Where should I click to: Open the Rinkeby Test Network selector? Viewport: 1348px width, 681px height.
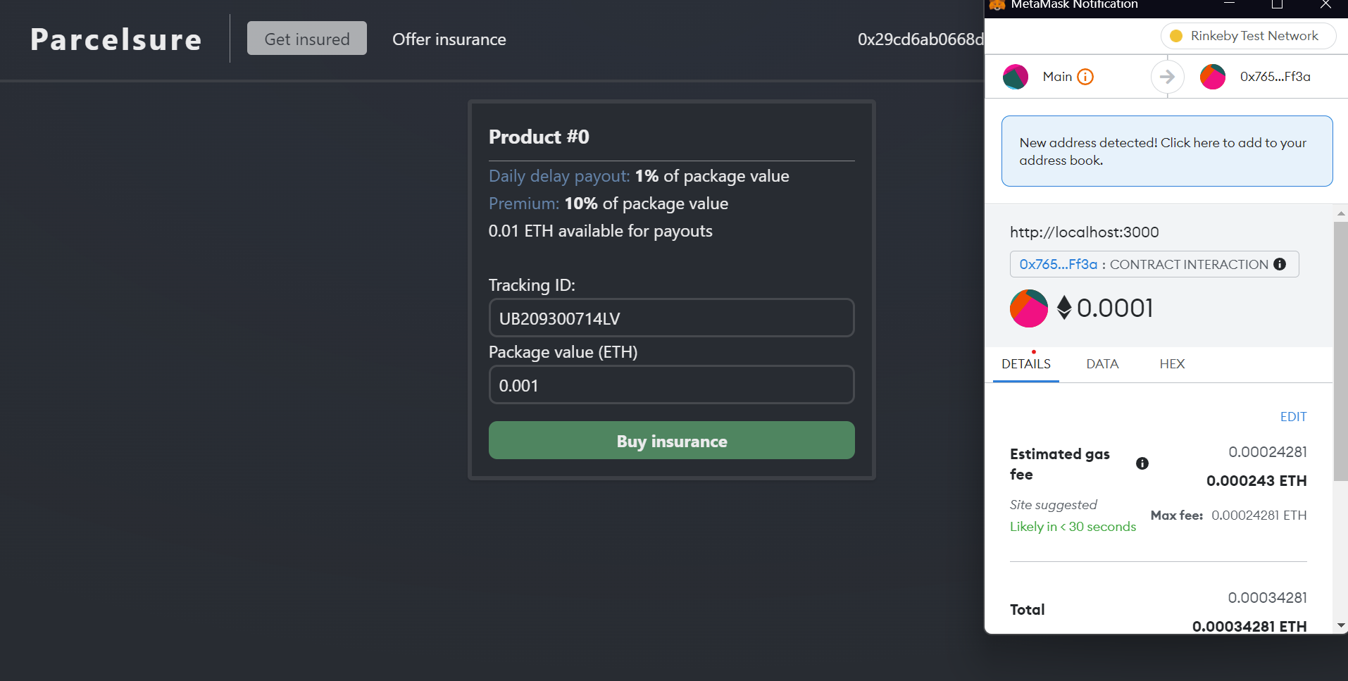point(1248,36)
